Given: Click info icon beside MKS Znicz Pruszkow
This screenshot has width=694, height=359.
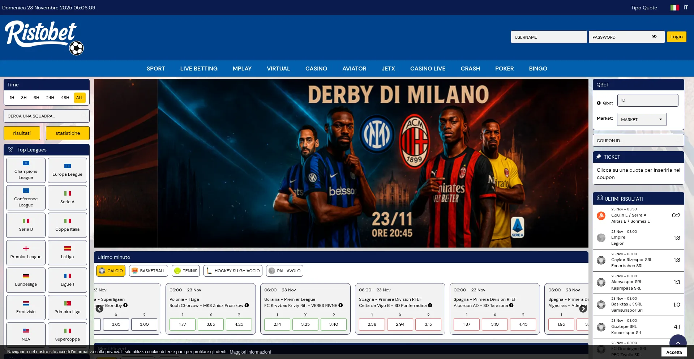Looking at the screenshot, I should (x=247, y=305).
